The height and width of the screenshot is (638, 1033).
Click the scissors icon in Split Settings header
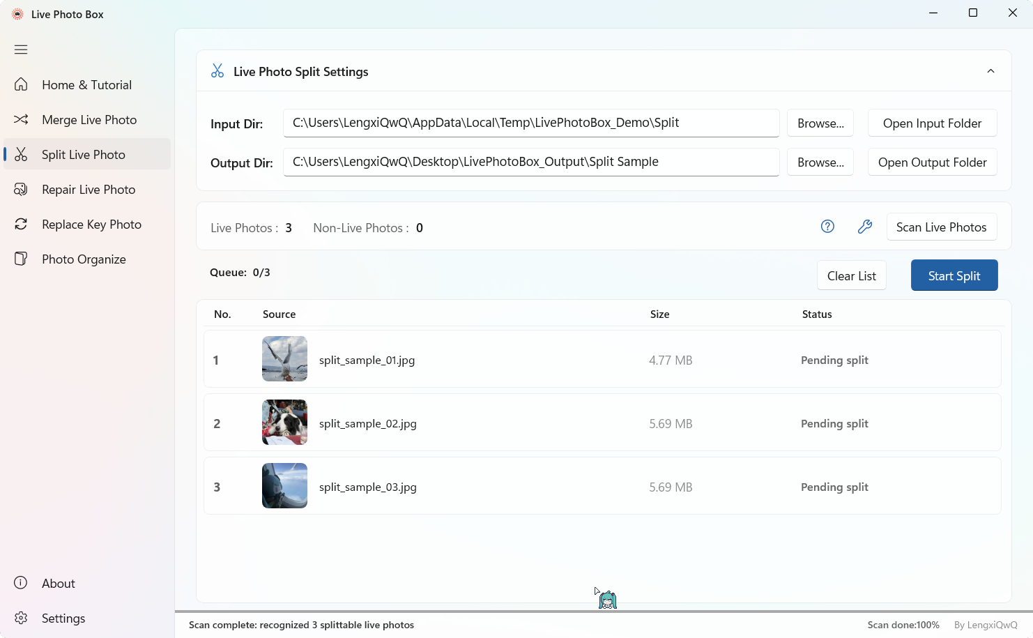tap(217, 71)
